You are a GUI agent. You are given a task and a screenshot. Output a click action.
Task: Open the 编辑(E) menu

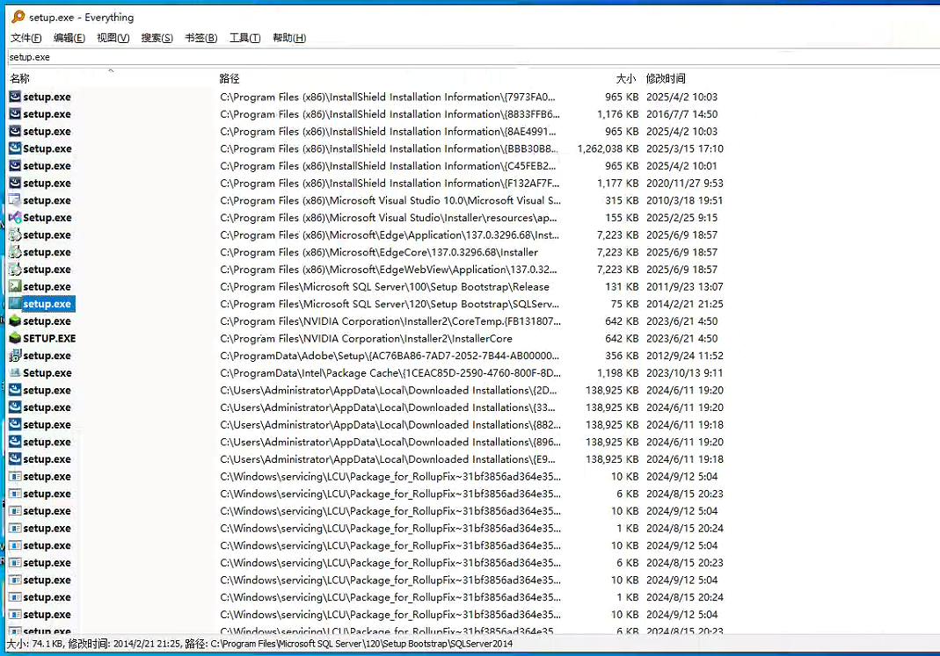(69, 38)
